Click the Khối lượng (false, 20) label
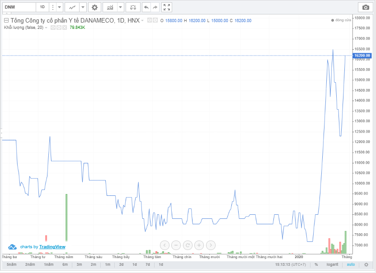 [x=24, y=28]
